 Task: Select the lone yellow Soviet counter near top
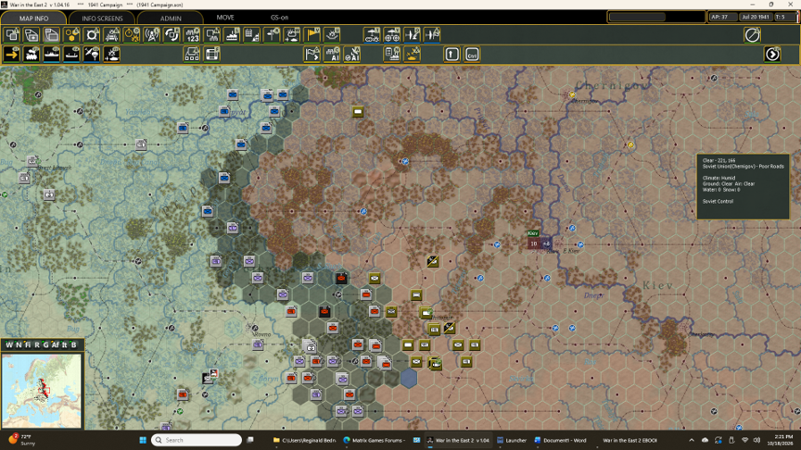pyautogui.click(x=358, y=111)
